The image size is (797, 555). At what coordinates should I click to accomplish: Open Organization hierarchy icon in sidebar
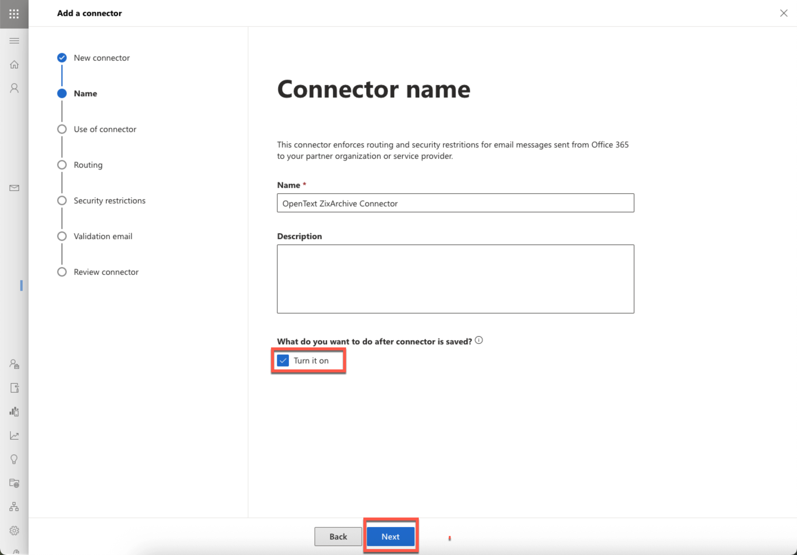click(14, 507)
